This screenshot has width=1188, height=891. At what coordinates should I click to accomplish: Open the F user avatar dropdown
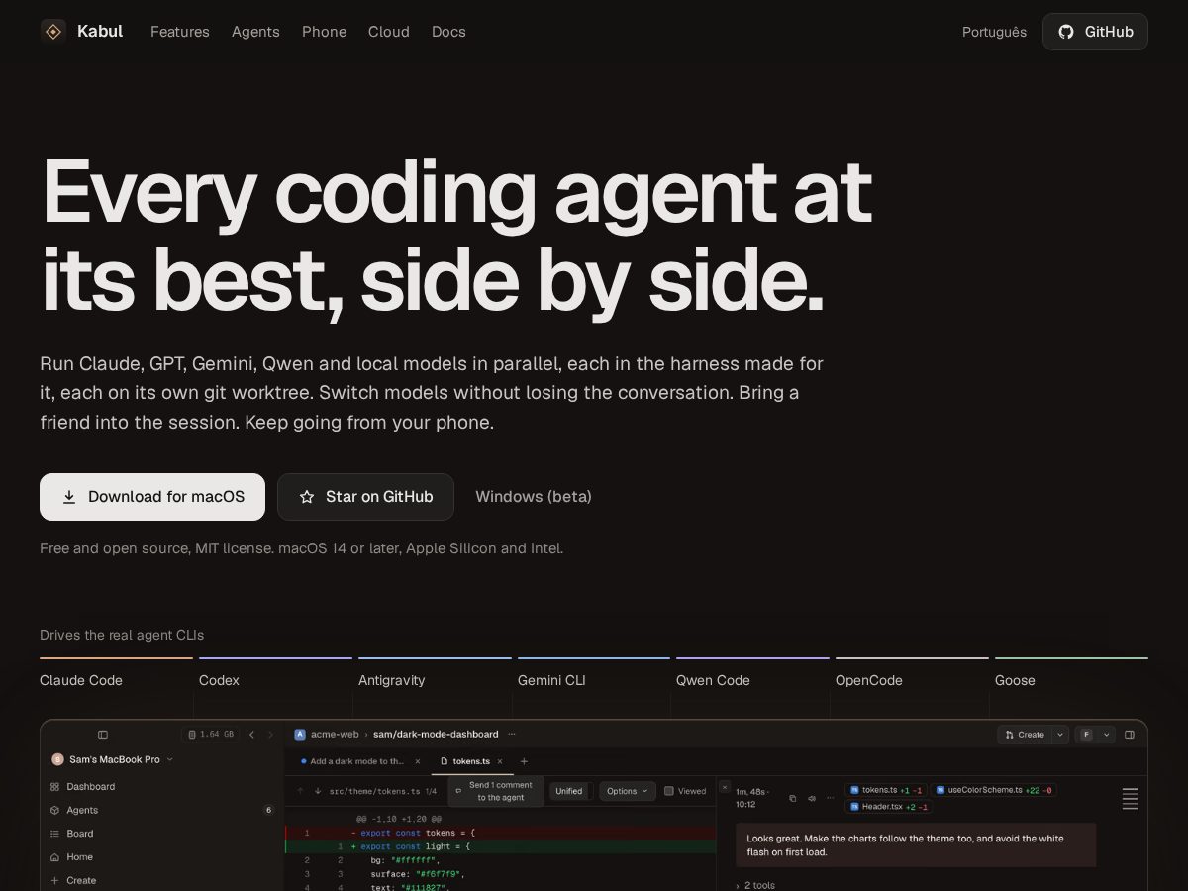click(x=1096, y=735)
